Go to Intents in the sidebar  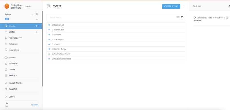pyautogui.click(x=12, y=26)
